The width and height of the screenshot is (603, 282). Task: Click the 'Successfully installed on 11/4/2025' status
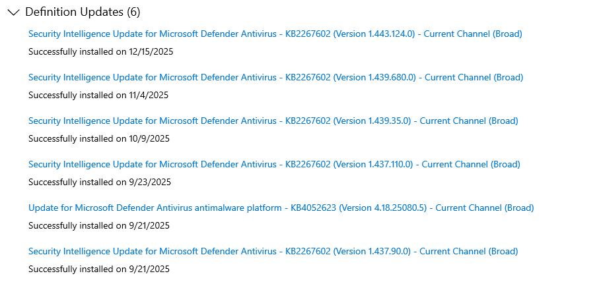(98, 95)
